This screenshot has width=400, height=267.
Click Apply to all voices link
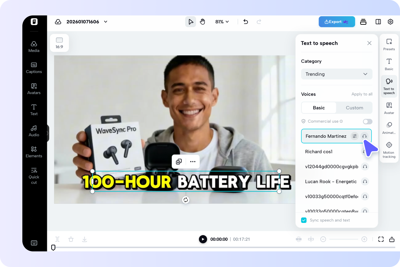(x=362, y=94)
